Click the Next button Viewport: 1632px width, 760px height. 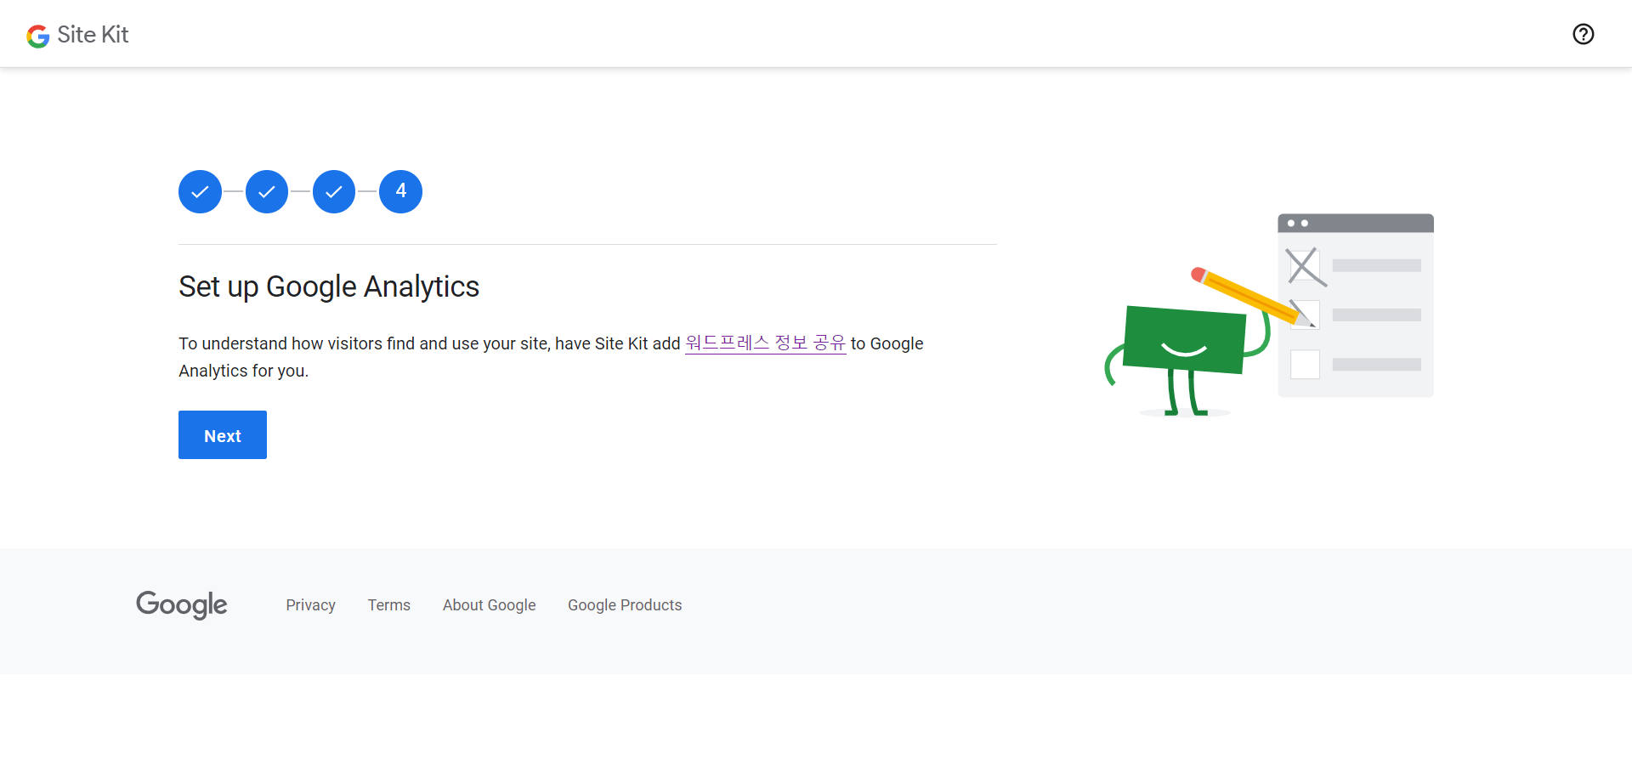click(x=223, y=435)
